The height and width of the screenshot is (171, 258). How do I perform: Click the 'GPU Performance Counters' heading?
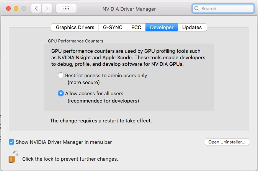point(75,41)
